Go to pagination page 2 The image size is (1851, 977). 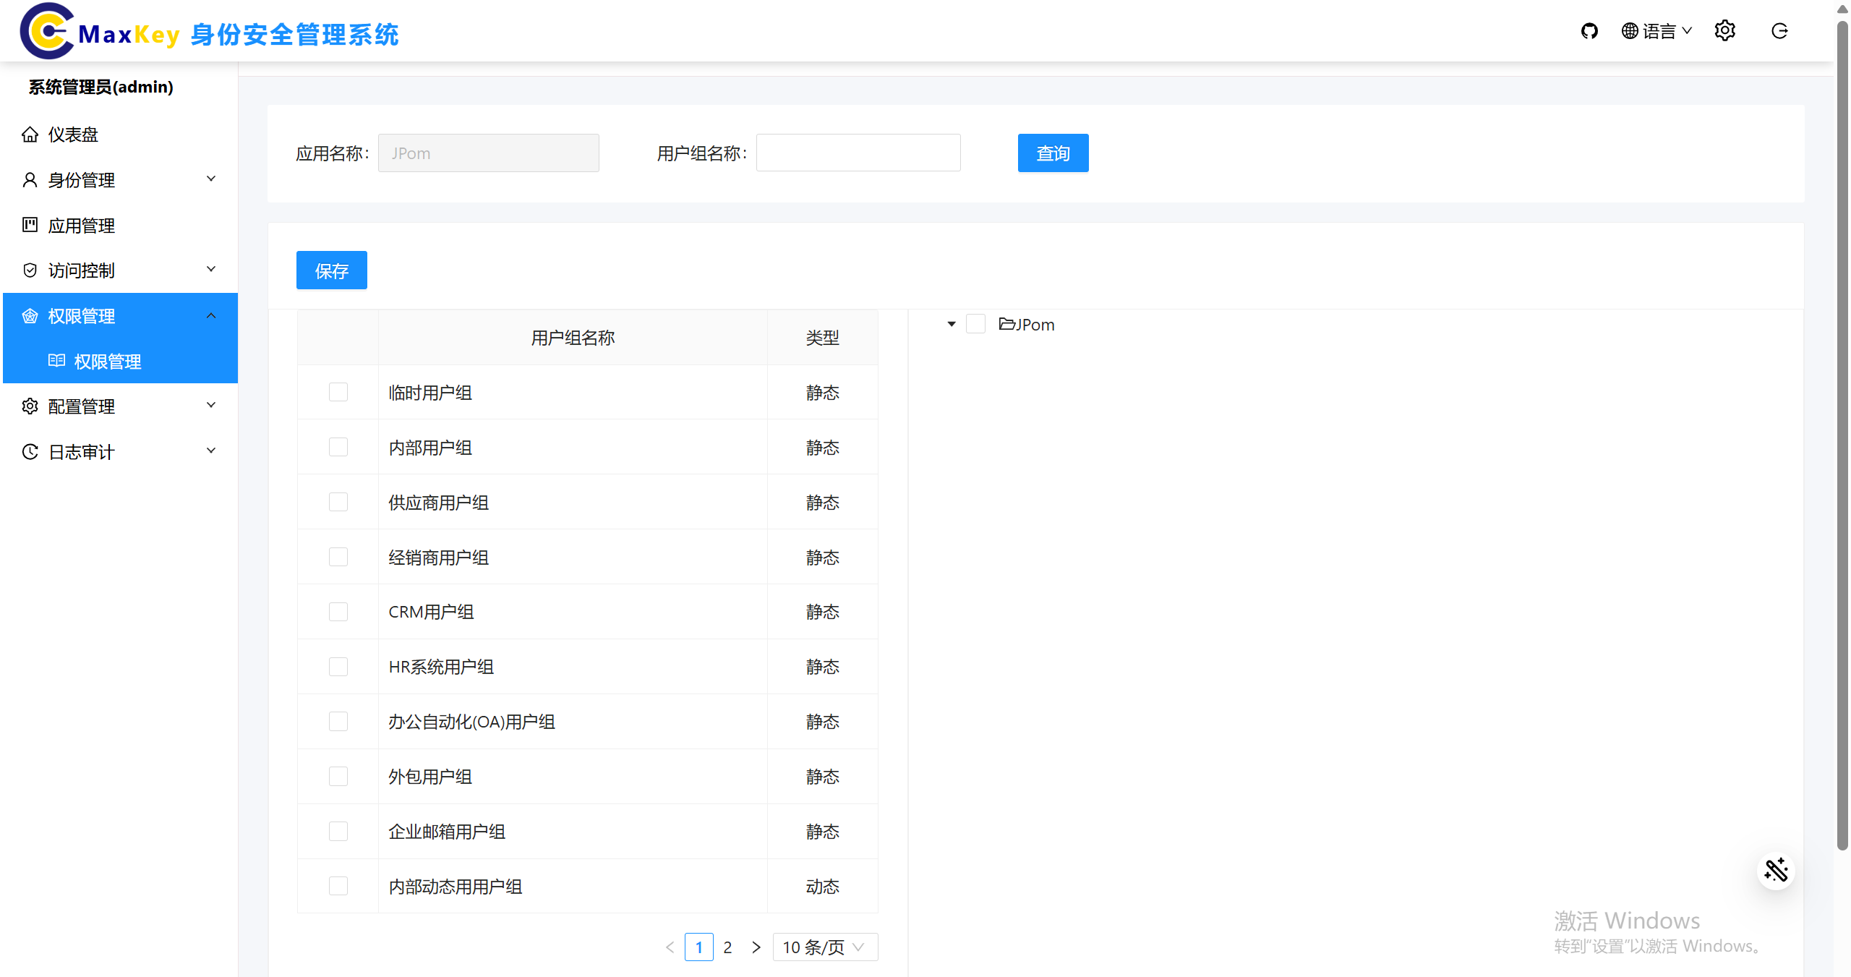(727, 947)
